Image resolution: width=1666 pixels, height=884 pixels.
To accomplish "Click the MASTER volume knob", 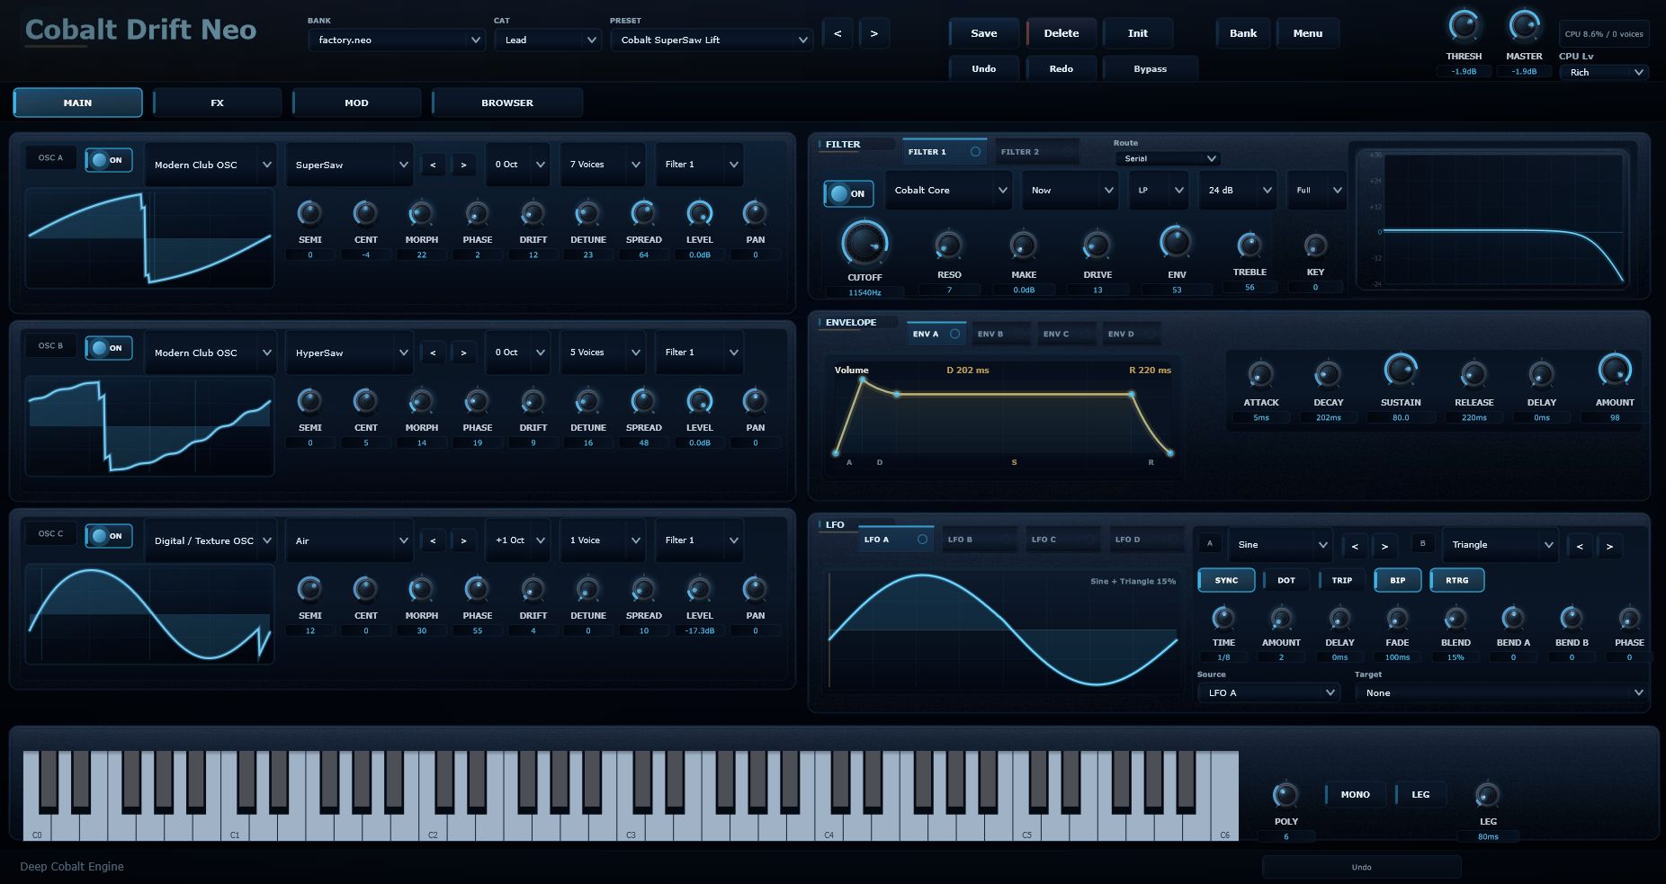I will [1524, 26].
